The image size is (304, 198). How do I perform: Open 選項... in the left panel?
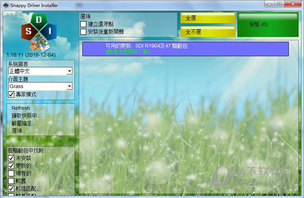pos(19,131)
